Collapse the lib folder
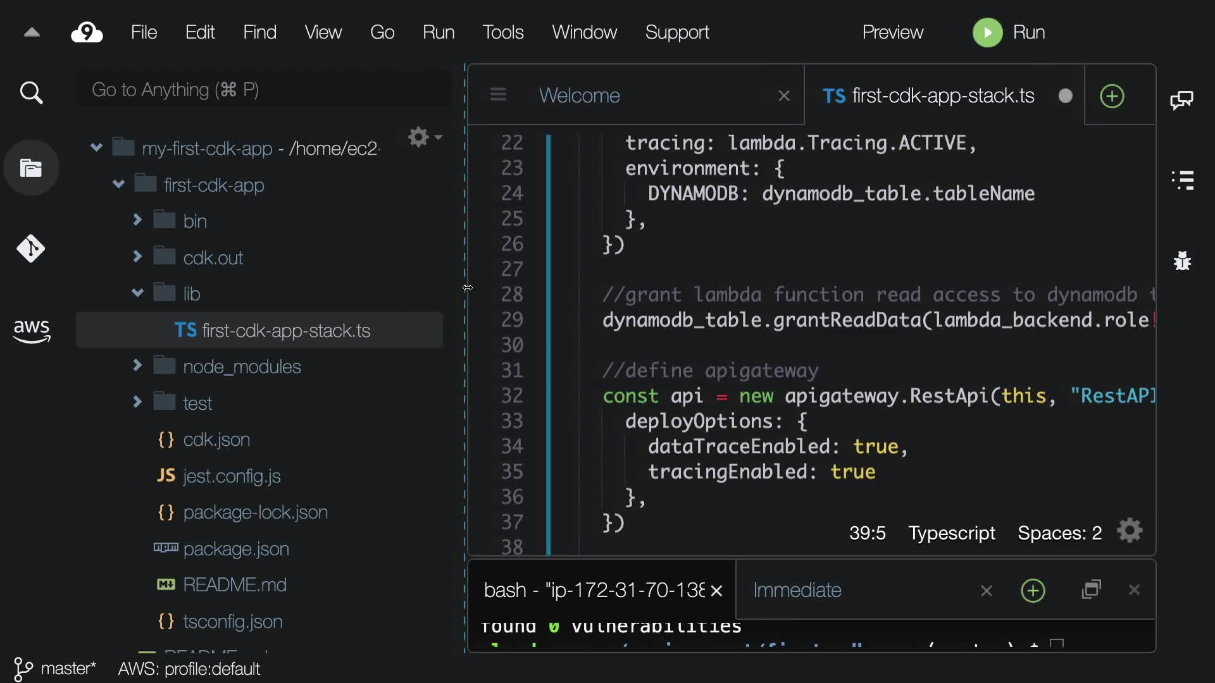 coord(137,293)
